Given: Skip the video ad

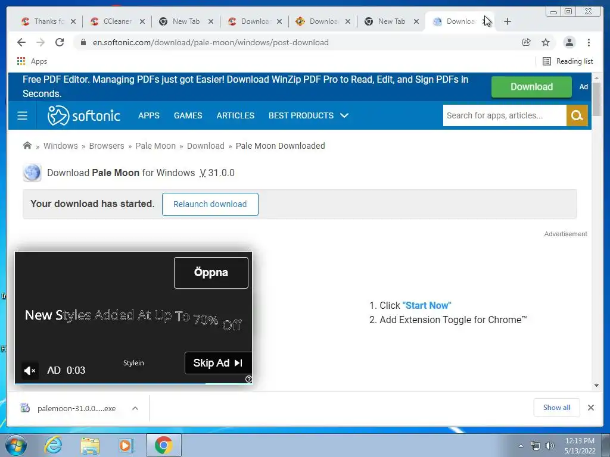Looking at the screenshot, I should pyautogui.click(x=218, y=363).
